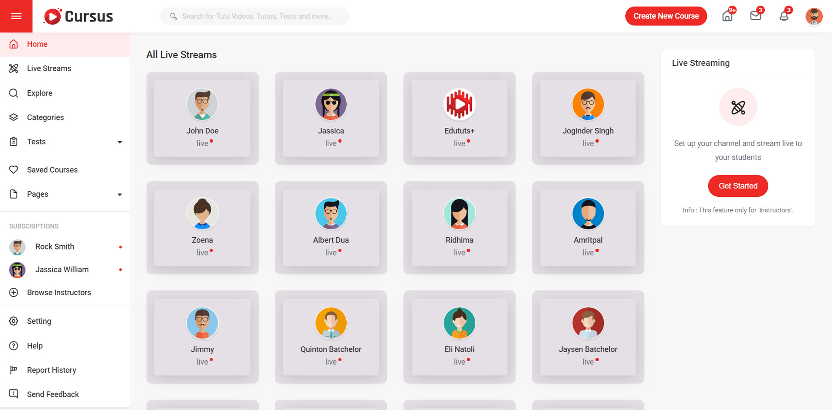This screenshot has height=410, width=832.
Task: Go to Live Streams in sidebar
Action: (49, 68)
